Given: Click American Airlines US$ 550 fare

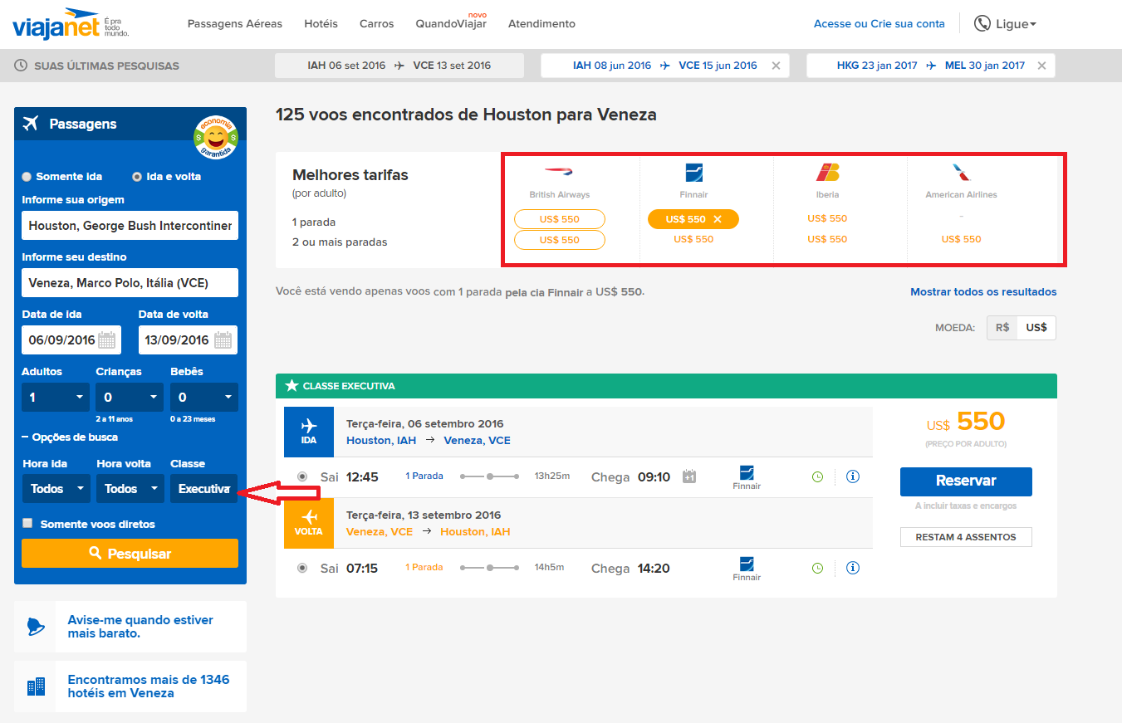Looking at the screenshot, I should click(x=961, y=239).
